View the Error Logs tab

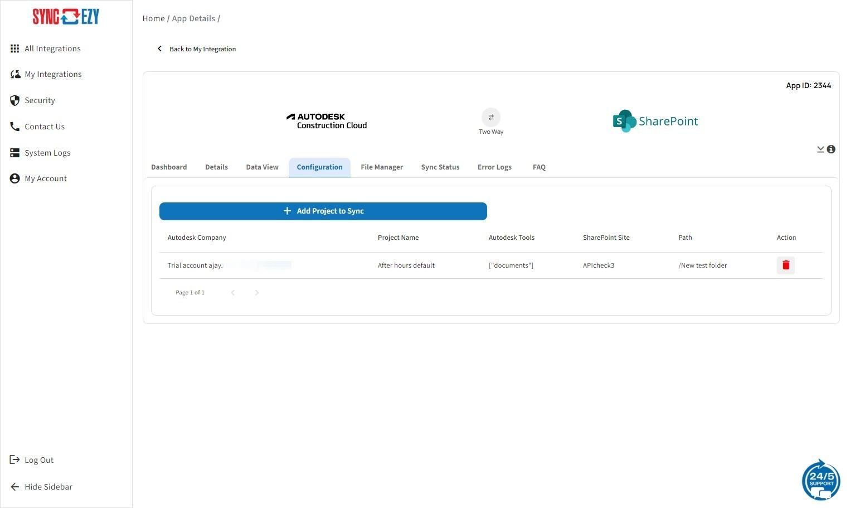point(494,167)
